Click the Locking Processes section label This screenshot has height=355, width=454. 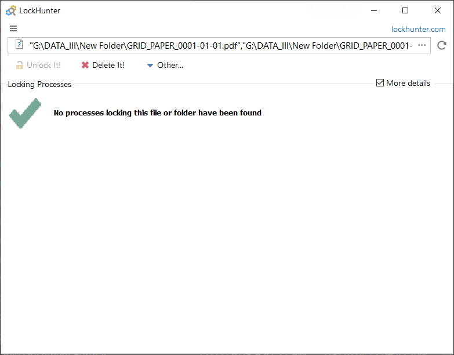39,84
